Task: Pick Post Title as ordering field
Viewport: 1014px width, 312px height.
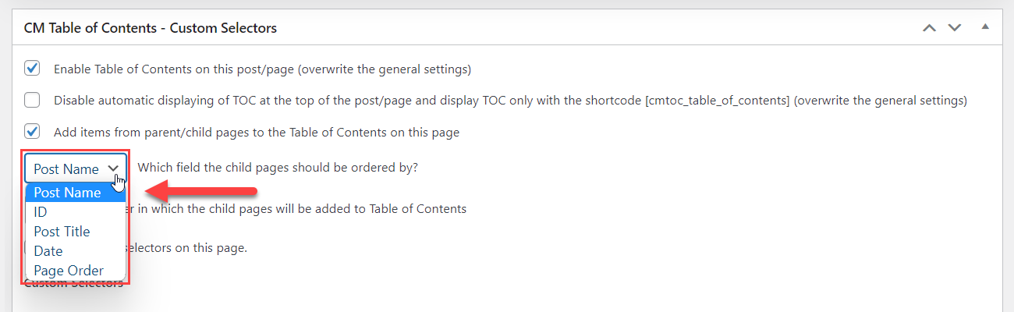Action: click(76, 232)
